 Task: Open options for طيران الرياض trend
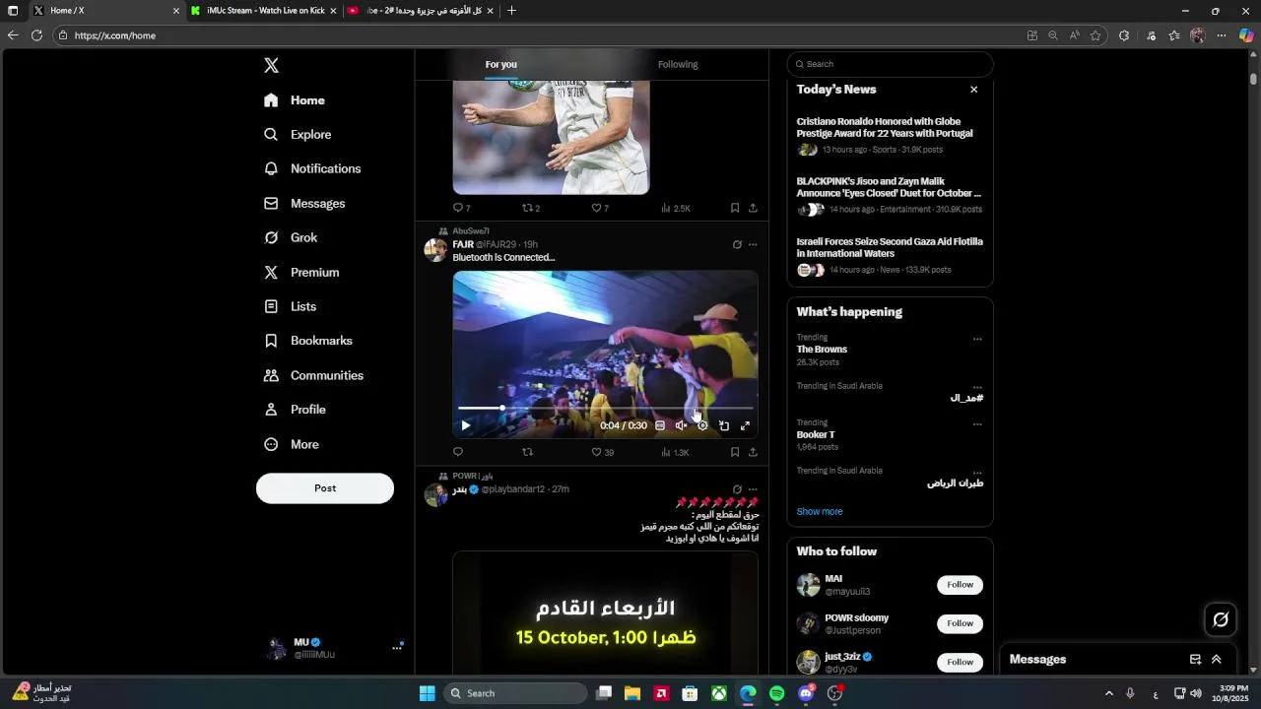[x=977, y=473]
